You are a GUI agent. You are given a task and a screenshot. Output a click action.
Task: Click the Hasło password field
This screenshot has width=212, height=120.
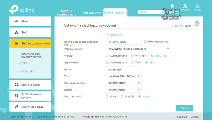pyautogui.click(x=124, y=69)
